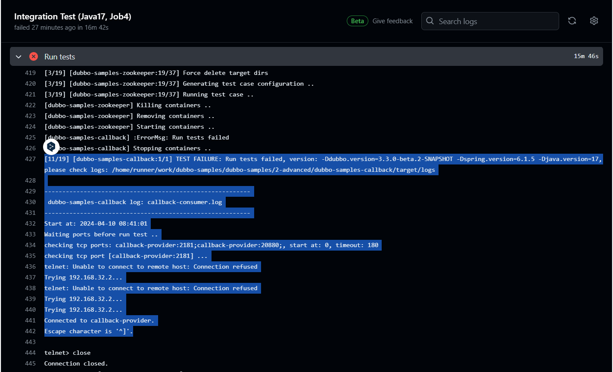
Task: Open the log settings gear icon
Action: pyautogui.click(x=594, y=21)
